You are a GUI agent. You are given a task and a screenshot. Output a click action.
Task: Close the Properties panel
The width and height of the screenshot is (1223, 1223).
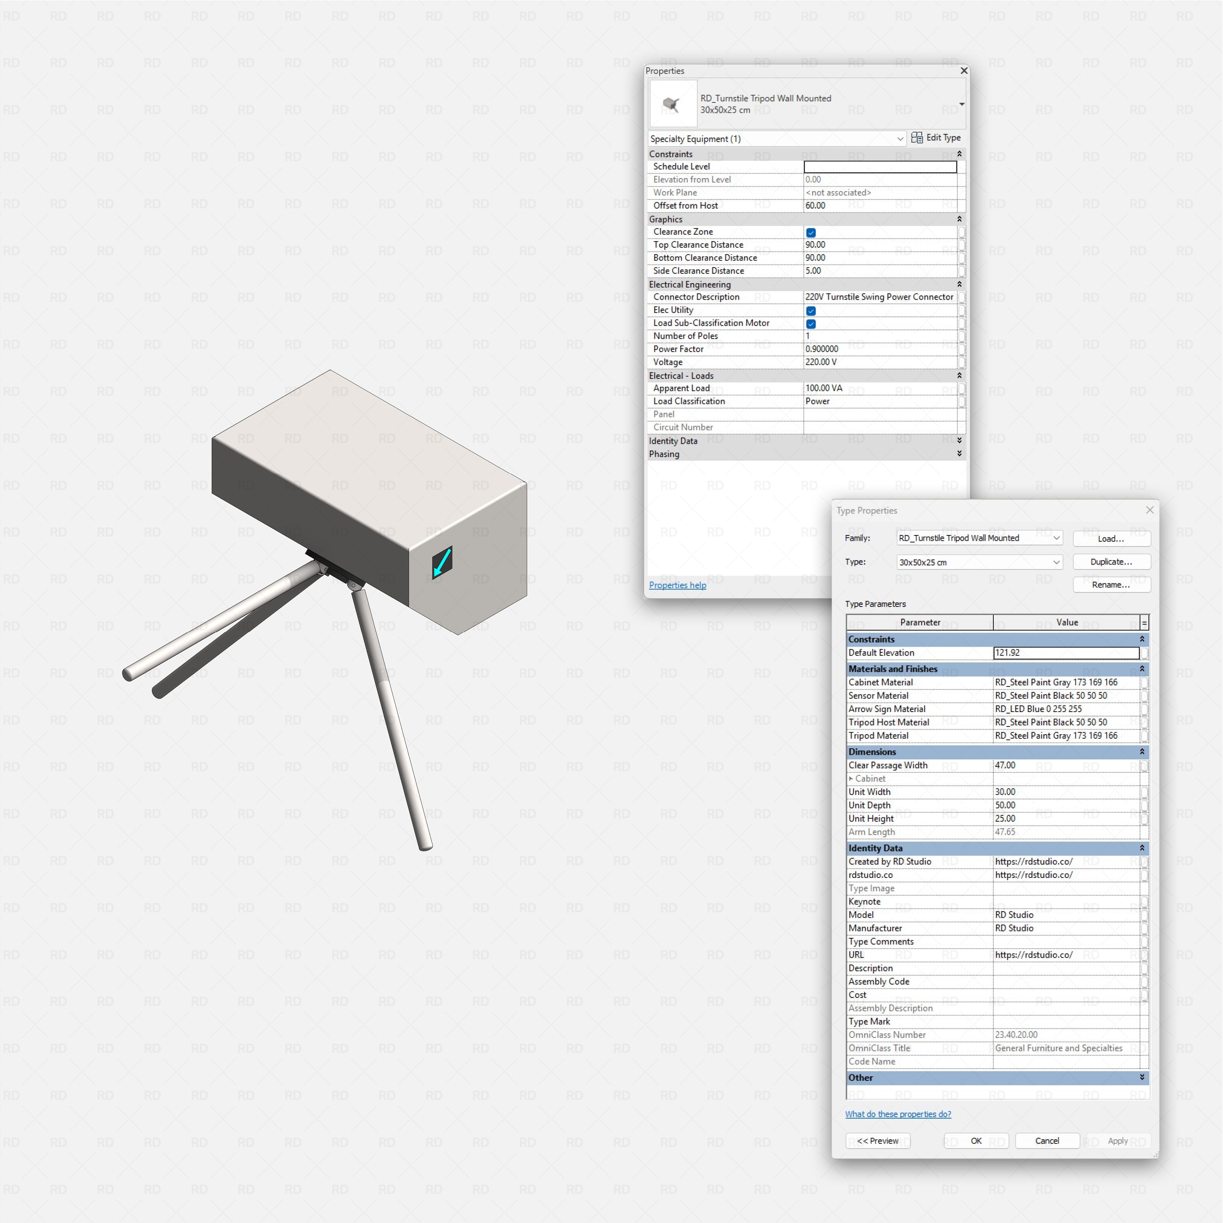coord(963,70)
